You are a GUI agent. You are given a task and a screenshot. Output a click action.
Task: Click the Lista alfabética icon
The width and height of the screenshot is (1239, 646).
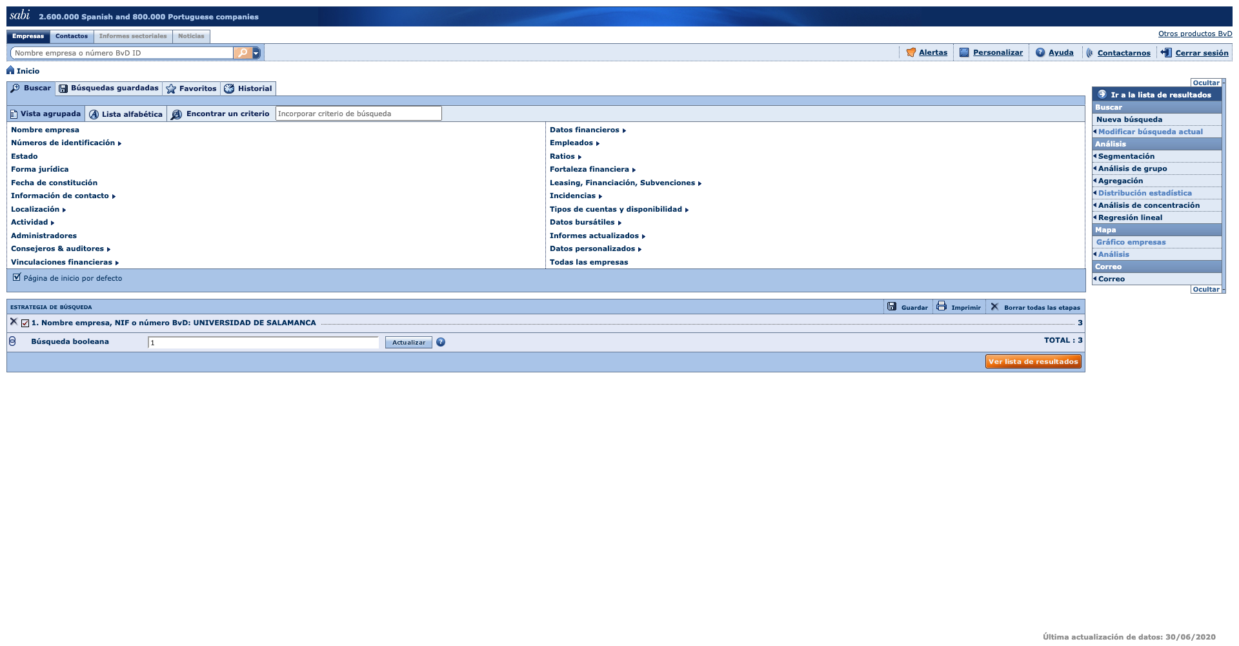(94, 114)
